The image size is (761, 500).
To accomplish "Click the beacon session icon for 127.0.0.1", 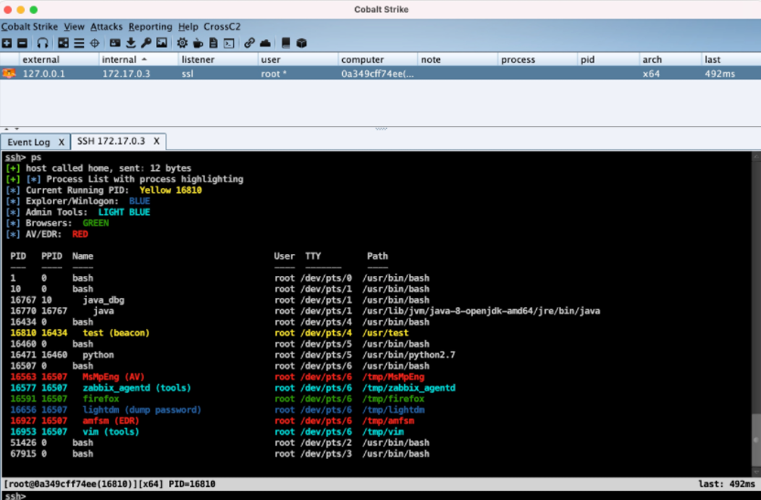I will pyautogui.click(x=9, y=74).
